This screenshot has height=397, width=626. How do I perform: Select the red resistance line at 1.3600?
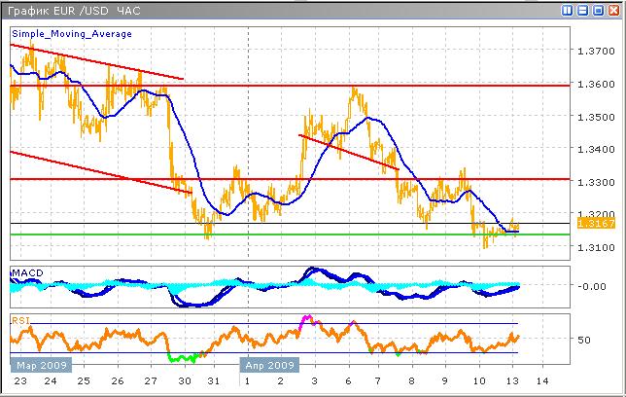(x=292, y=86)
